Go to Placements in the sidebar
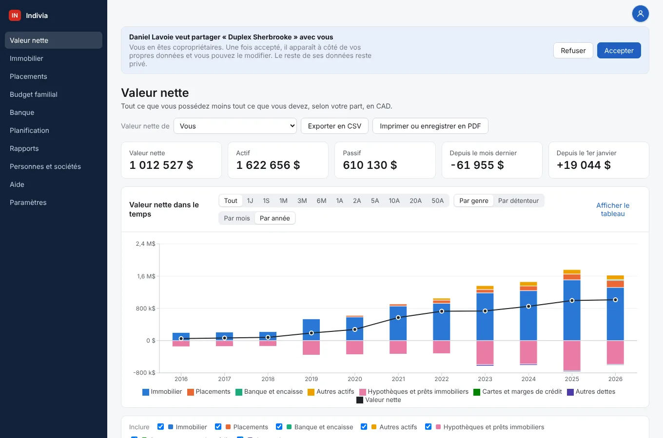This screenshot has height=438, width=663. (54, 76)
